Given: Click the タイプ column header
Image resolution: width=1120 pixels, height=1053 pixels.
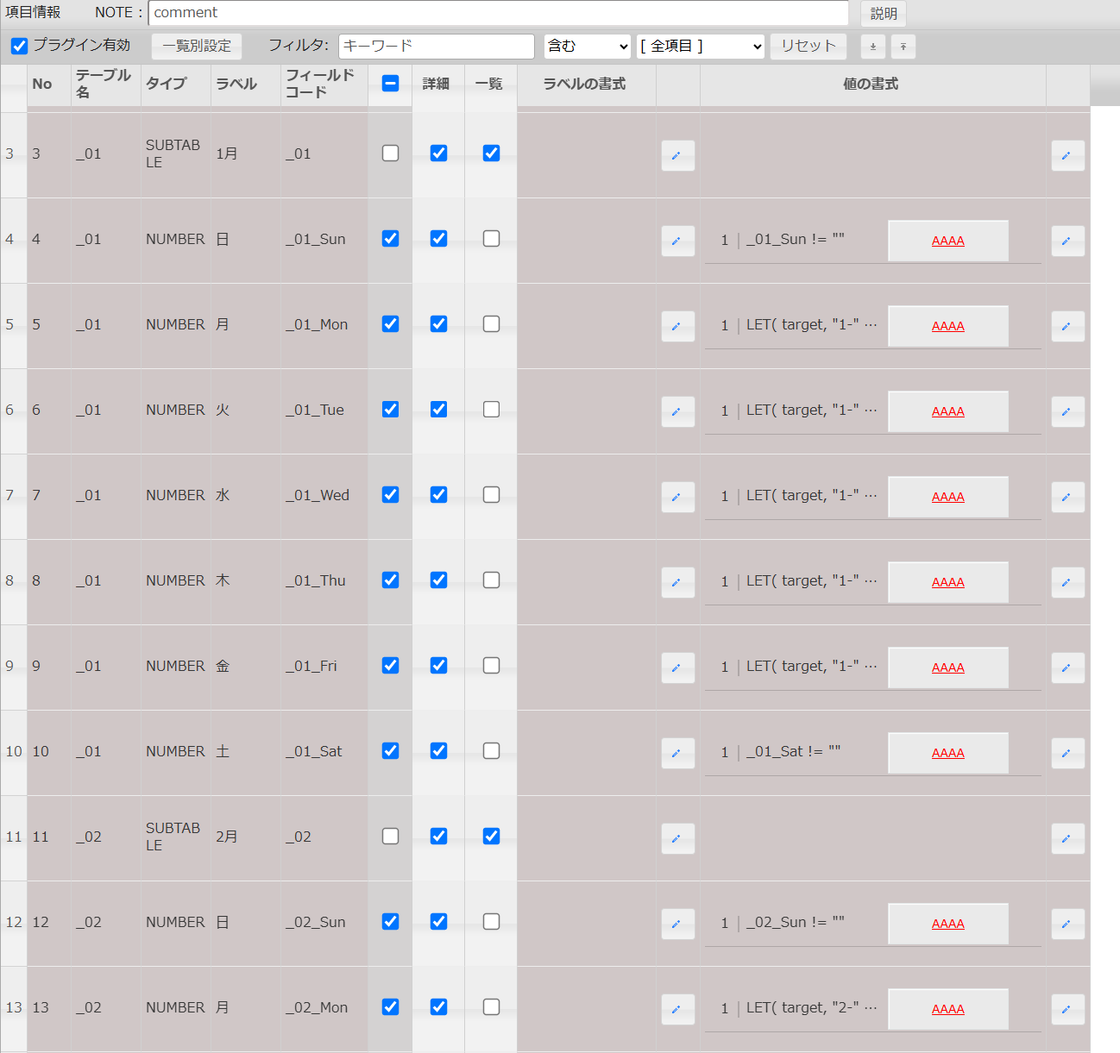Looking at the screenshot, I should click(166, 84).
